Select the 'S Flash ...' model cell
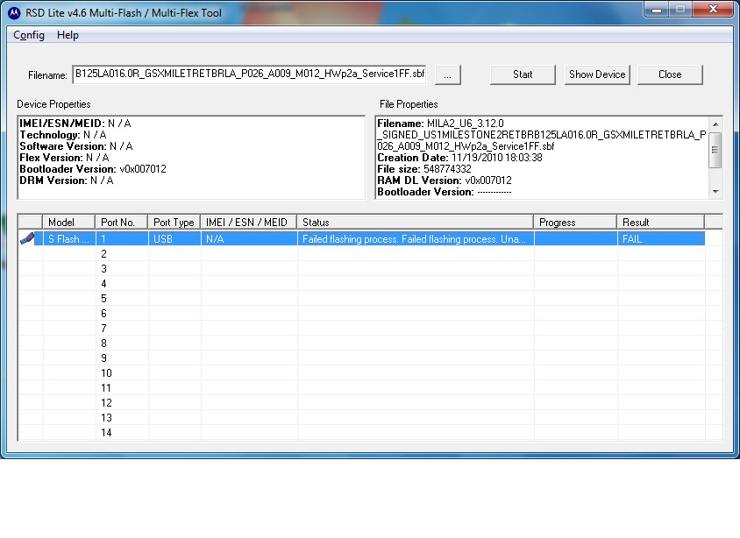 click(69, 239)
